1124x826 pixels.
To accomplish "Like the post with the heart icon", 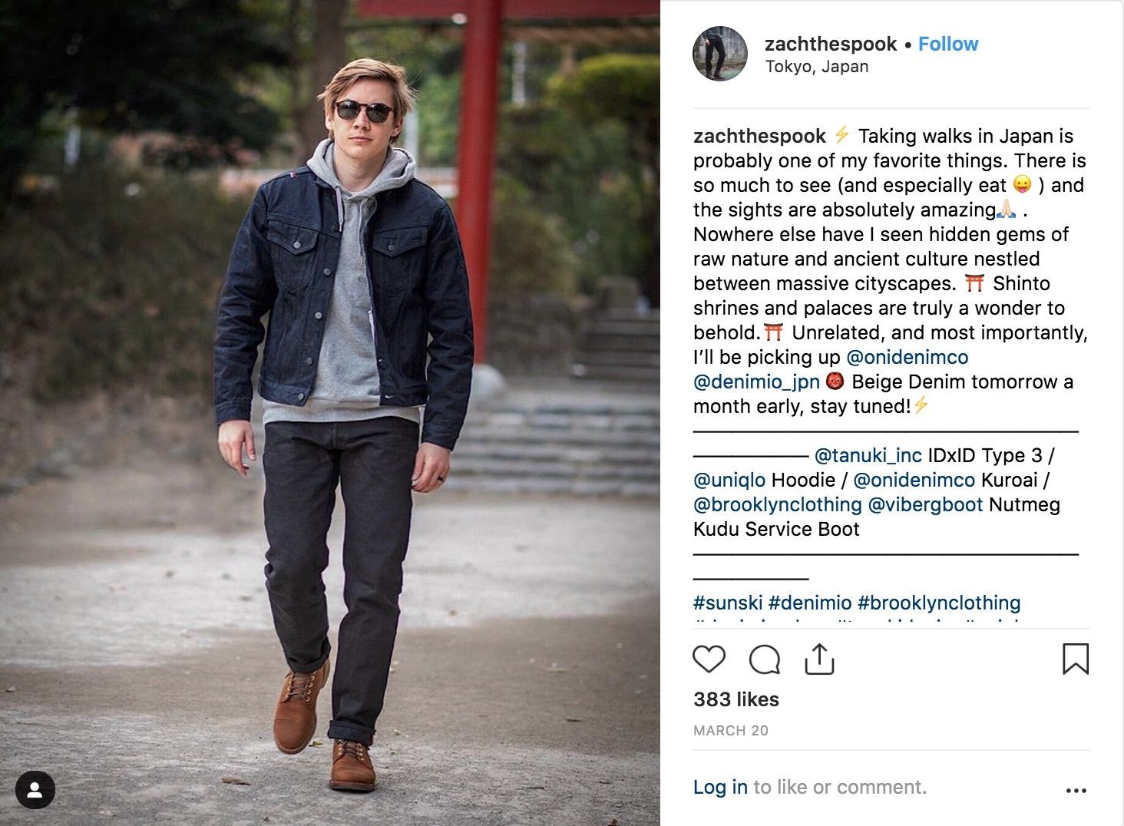I will [709, 659].
